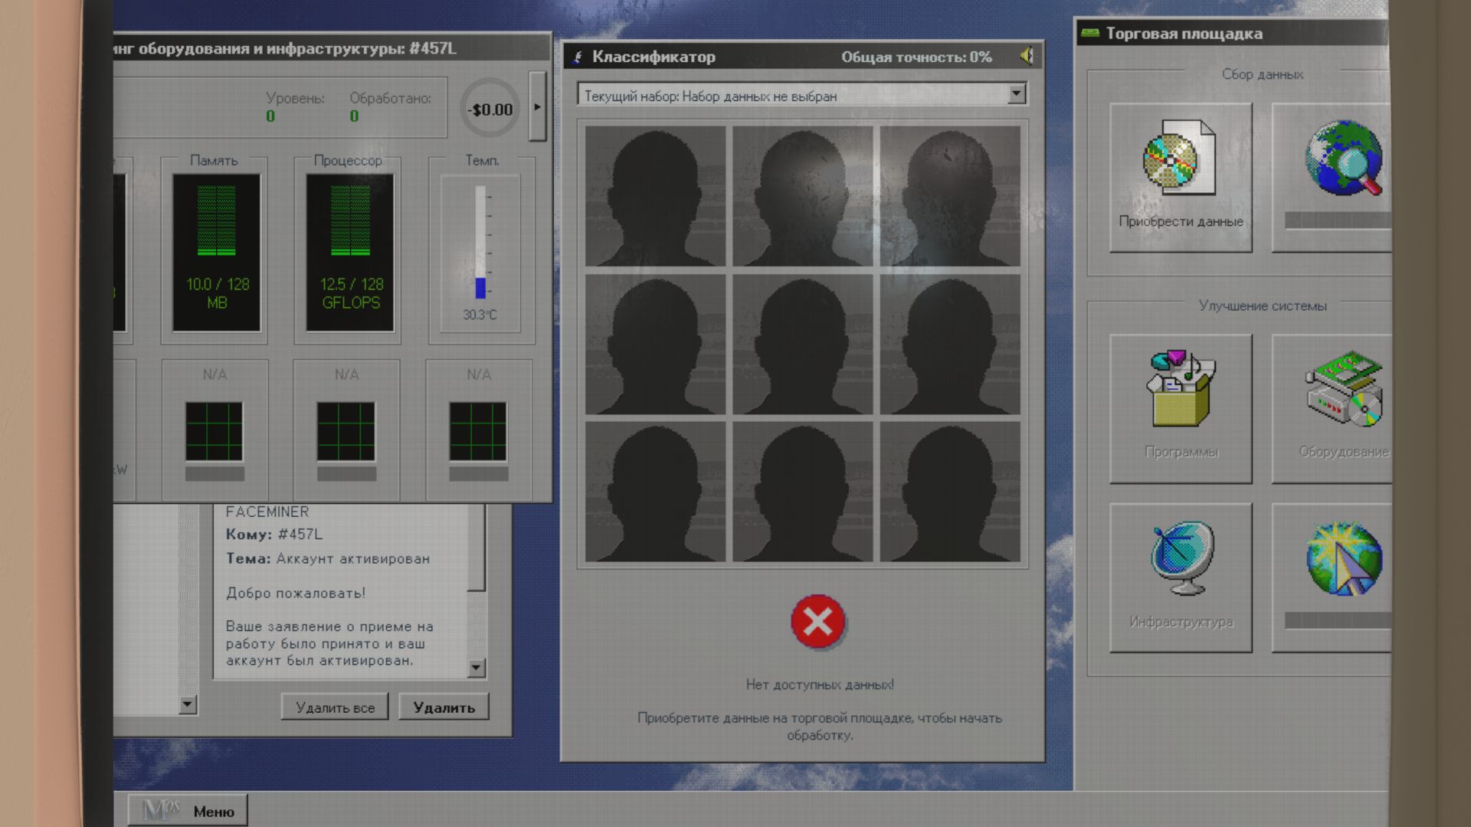1471x827 pixels.
Task: Click the red error X icon
Action: [818, 622]
